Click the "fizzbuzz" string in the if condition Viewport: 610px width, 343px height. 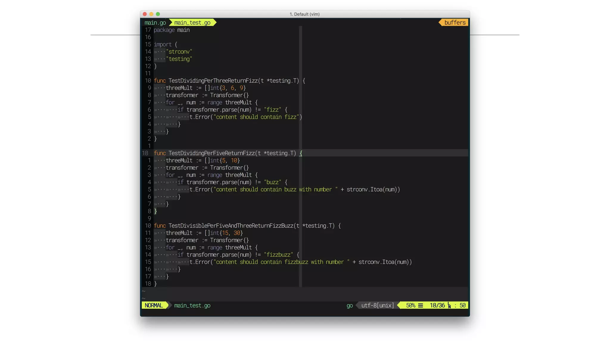[x=278, y=255]
